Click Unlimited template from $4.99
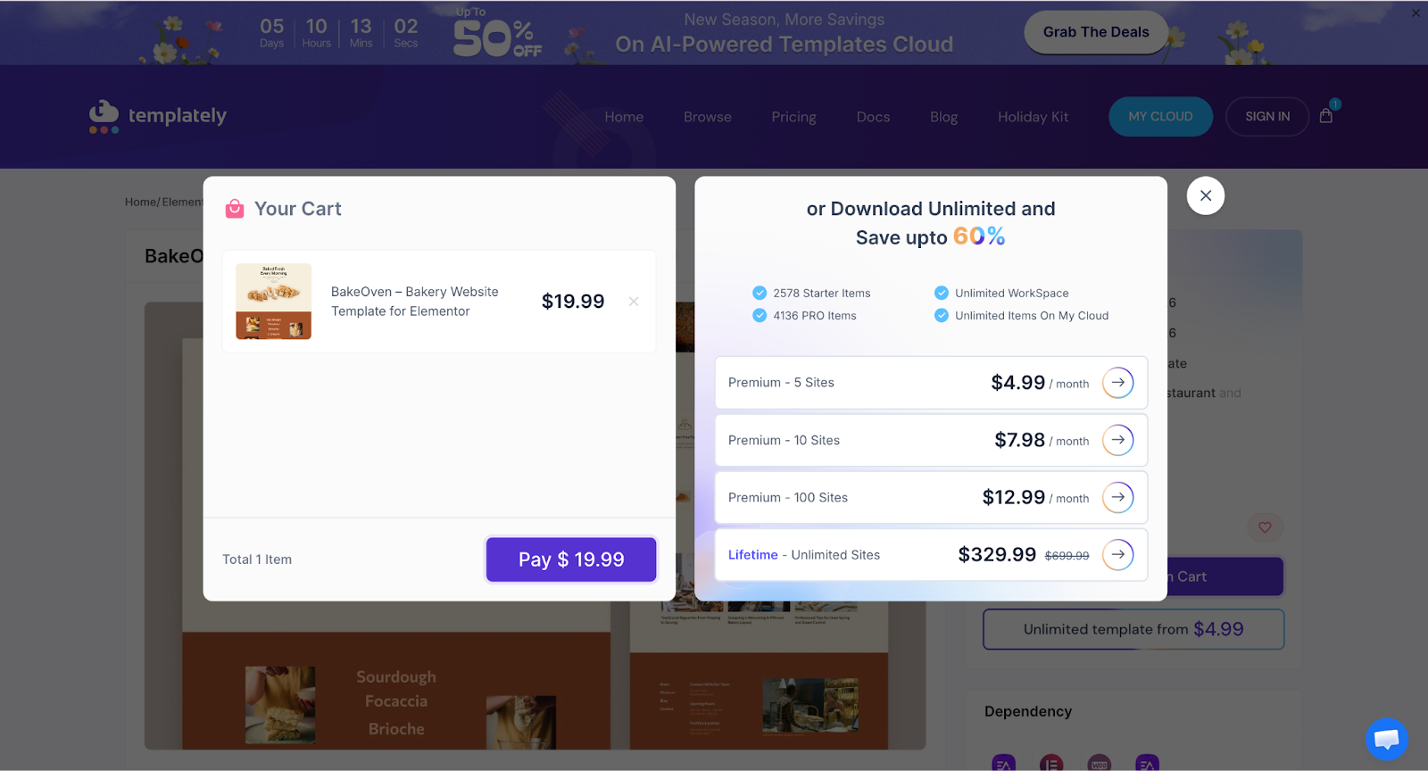Image resolution: width=1428 pixels, height=771 pixels. pos(1133,629)
